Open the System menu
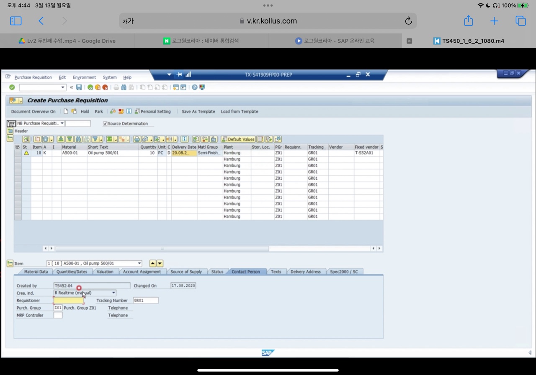 click(x=110, y=78)
